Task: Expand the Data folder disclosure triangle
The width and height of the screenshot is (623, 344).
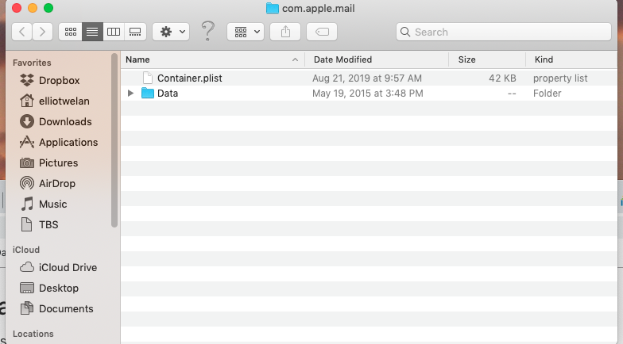Action: point(130,94)
